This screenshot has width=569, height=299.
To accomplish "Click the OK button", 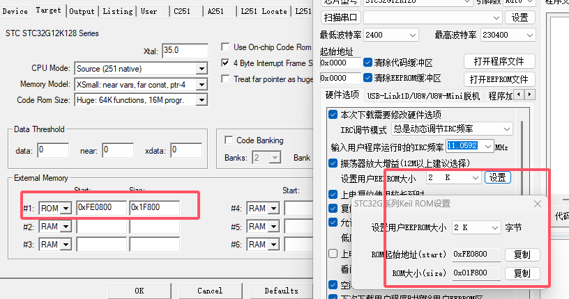I will pyautogui.click(x=139, y=291).
